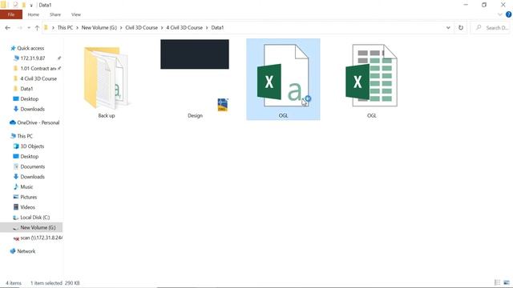Open the View ribbon tab
513x288 pixels.
pos(76,14)
